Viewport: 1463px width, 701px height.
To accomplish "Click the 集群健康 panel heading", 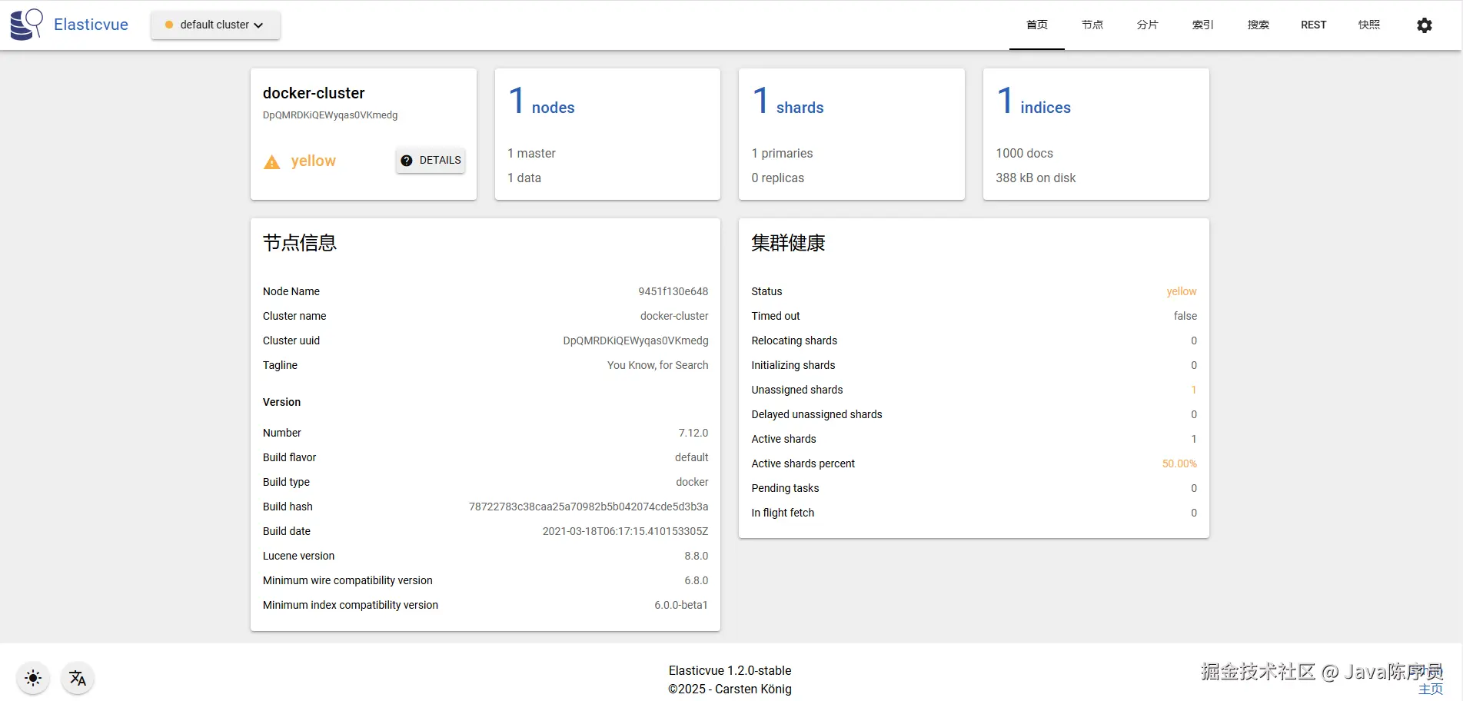I will [x=788, y=243].
